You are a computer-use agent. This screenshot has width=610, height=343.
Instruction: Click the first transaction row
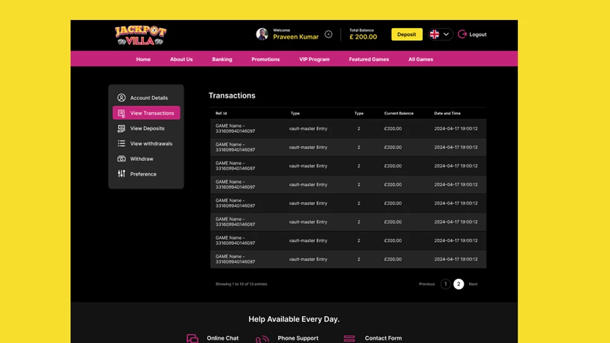click(x=348, y=129)
